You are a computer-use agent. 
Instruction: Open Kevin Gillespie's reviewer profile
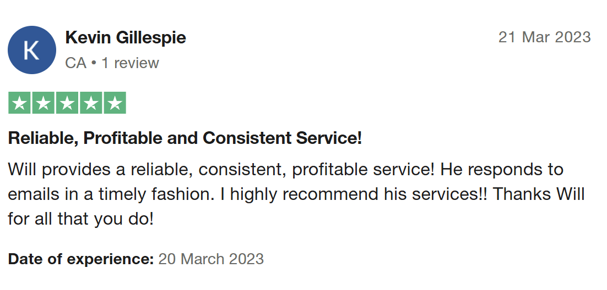126,38
